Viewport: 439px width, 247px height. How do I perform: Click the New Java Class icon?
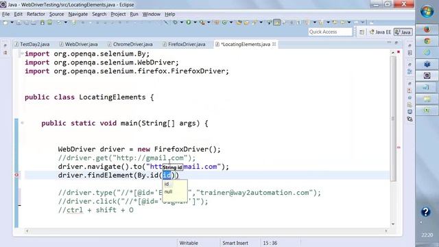(x=224, y=23)
